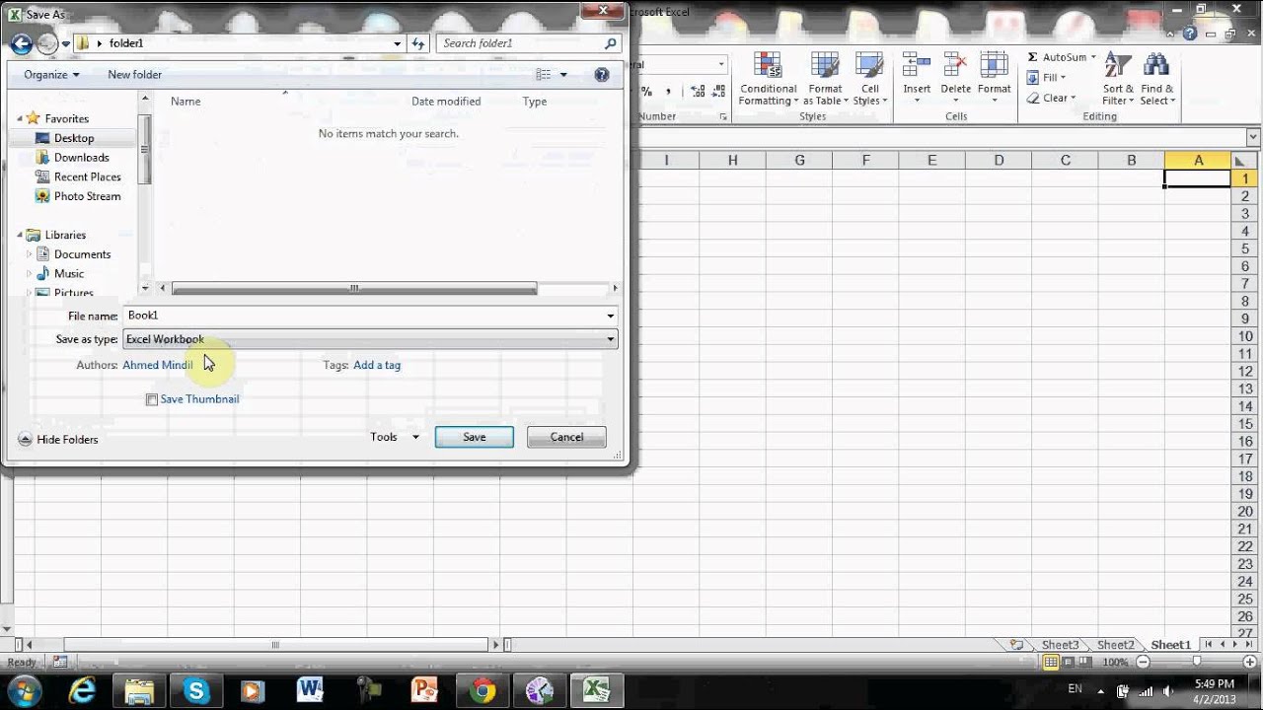1263x710 pixels.
Task: Collapse the Favorites tree group
Action: [20, 118]
